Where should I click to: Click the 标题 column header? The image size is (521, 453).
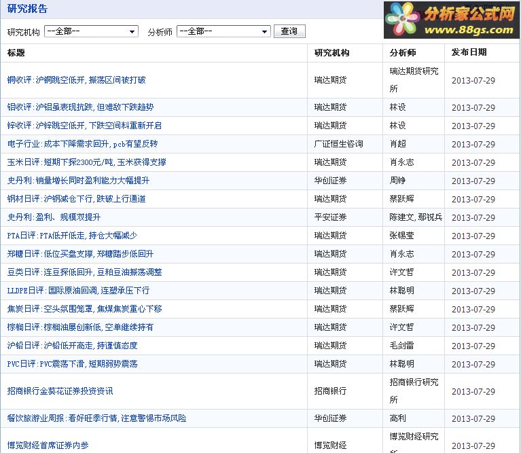click(x=16, y=53)
